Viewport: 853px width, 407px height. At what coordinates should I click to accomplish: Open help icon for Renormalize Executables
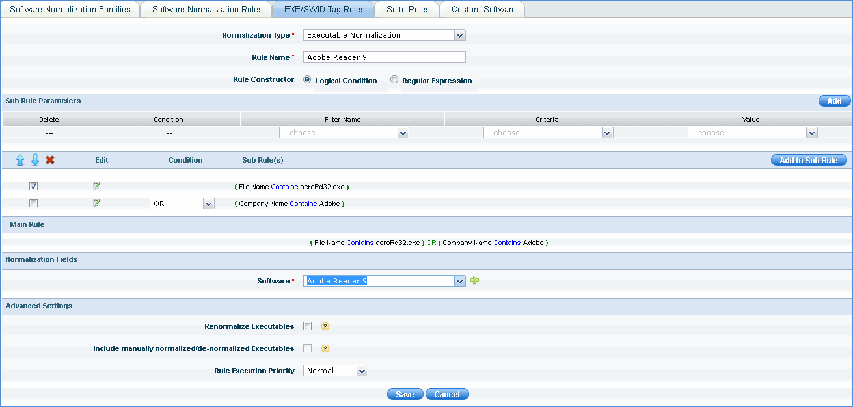325,326
